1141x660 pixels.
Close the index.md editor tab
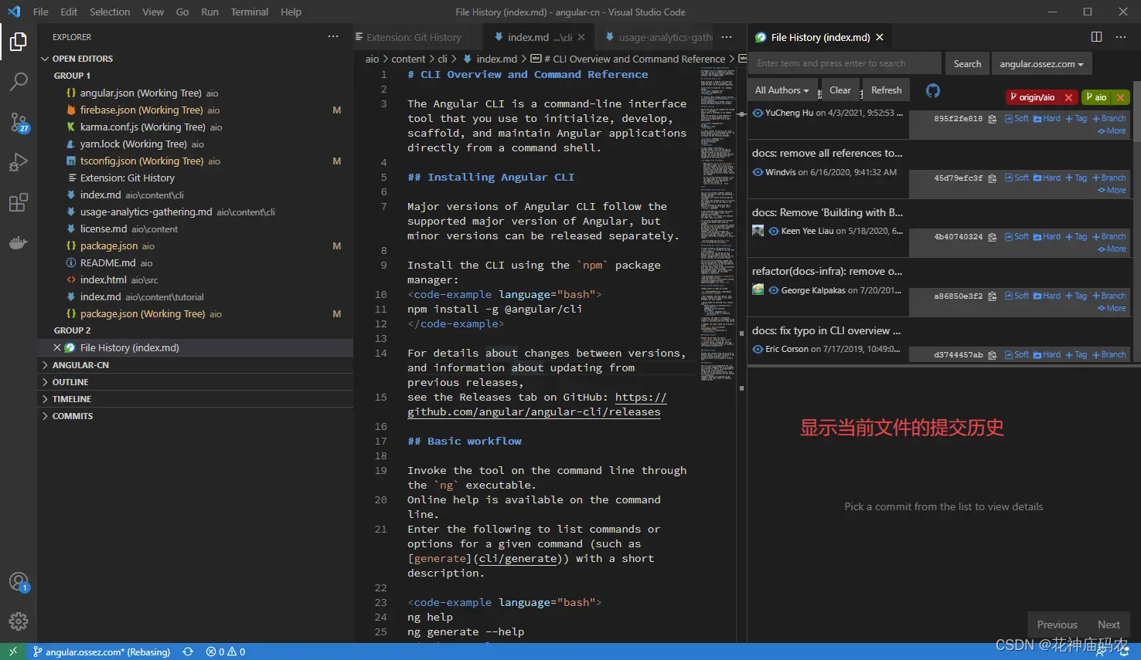[x=581, y=37]
